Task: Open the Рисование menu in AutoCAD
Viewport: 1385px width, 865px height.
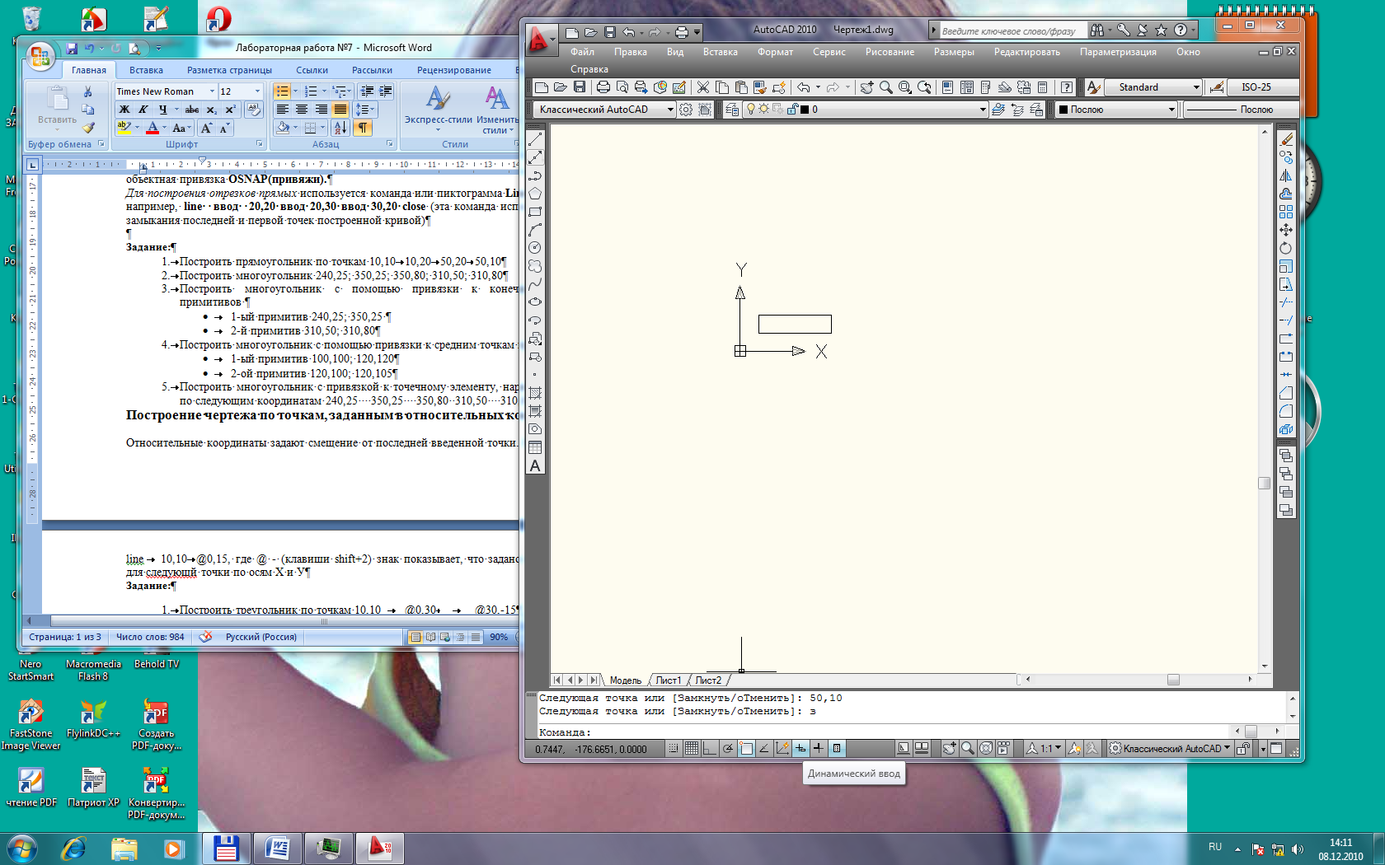Action: (x=890, y=52)
